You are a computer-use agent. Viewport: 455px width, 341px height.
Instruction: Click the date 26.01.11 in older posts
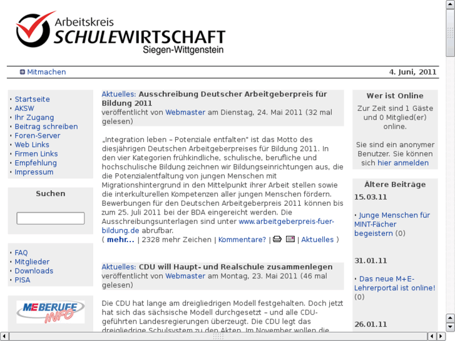[371, 325]
